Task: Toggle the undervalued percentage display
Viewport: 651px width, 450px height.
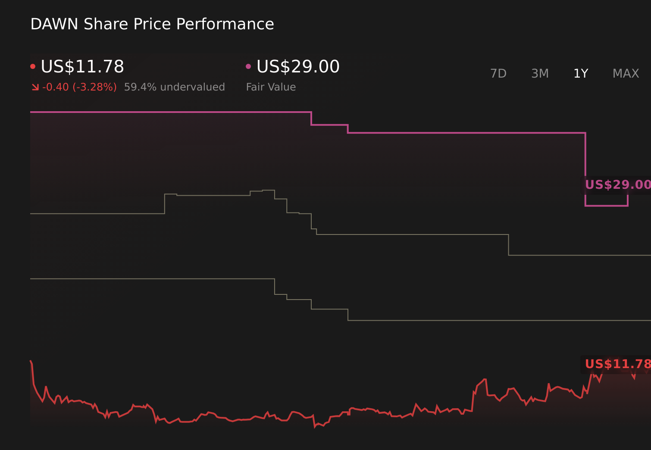Action: pos(175,87)
